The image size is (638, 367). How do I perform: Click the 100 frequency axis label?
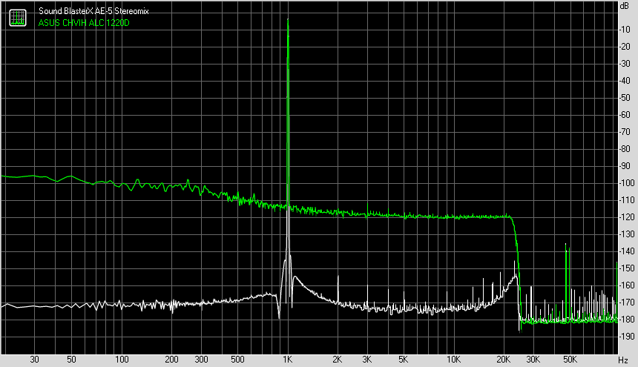coord(122,360)
